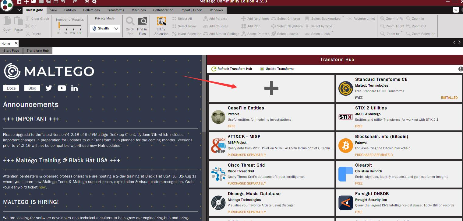Expand the Copy dropdown arrow
The image size is (463, 221).
tap(7, 33)
